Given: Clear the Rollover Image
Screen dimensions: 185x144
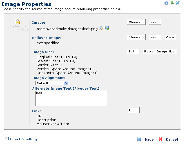Looking at the screenshot, I should click(x=170, y=37).
